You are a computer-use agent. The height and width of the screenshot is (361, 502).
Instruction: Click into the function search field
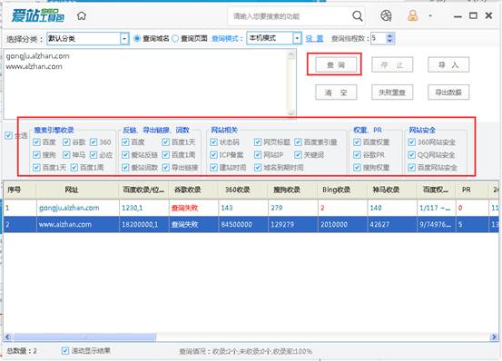tap(288, 16)
